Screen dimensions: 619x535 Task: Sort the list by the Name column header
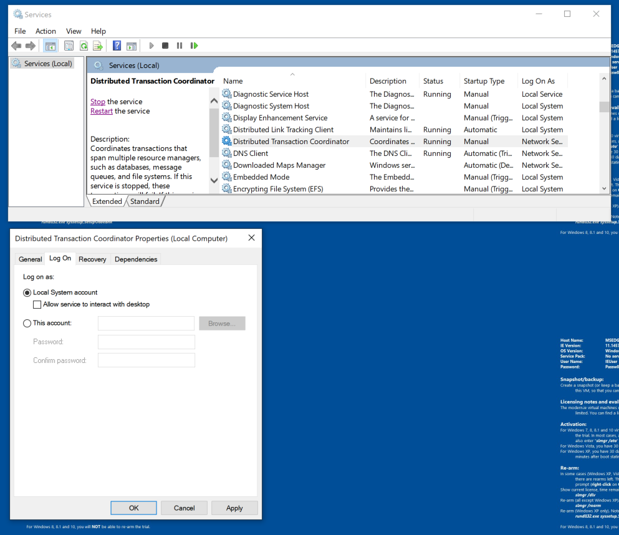click(x=233, y=81)
